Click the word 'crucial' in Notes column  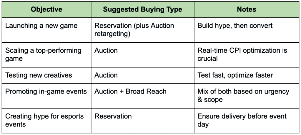pos(207,58)
